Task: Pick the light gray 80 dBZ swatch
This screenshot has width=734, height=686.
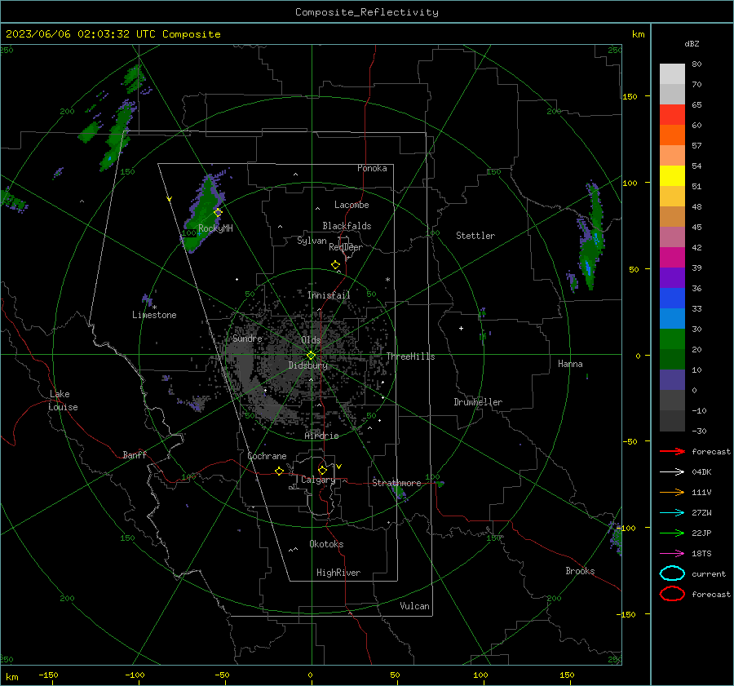Action: (x=672, y=73)
